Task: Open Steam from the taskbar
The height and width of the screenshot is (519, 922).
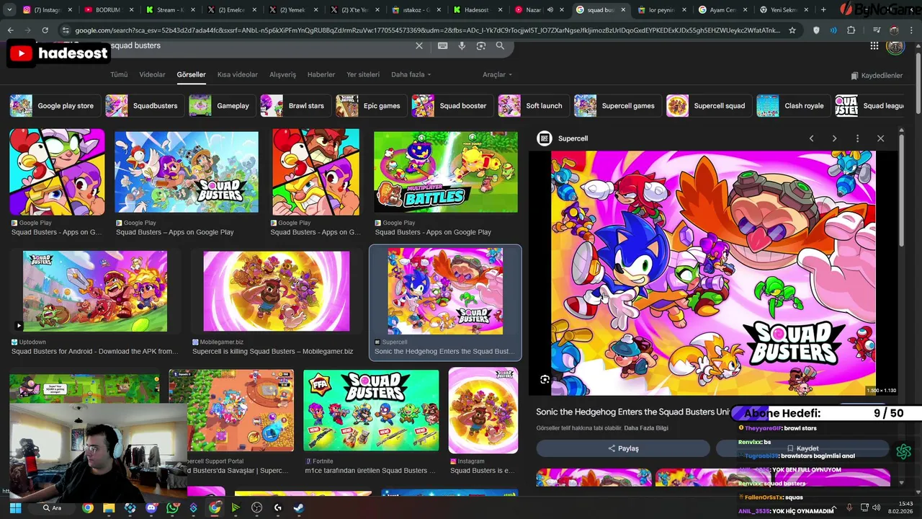Action: pyautogui.click(x=299, y=507)
